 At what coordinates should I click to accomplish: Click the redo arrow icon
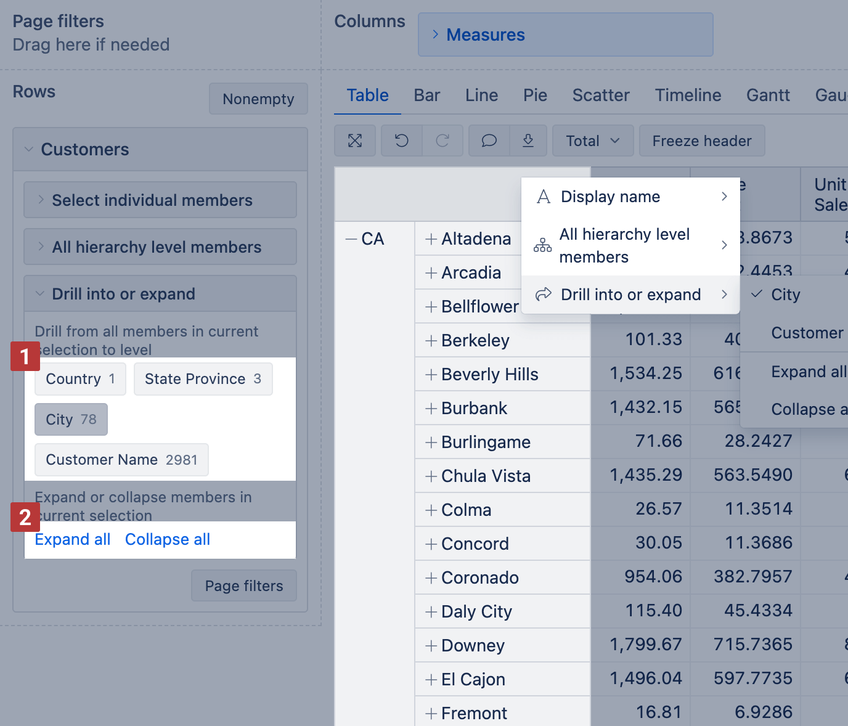coord(442,141)
